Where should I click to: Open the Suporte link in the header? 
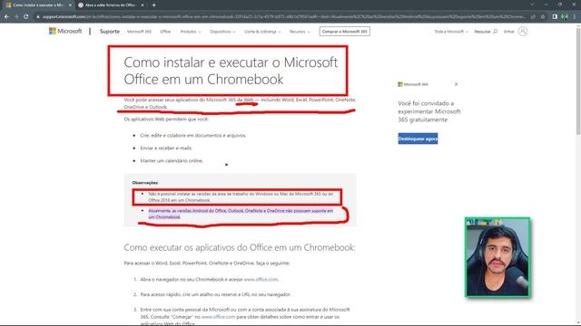(x=110, y=32)
